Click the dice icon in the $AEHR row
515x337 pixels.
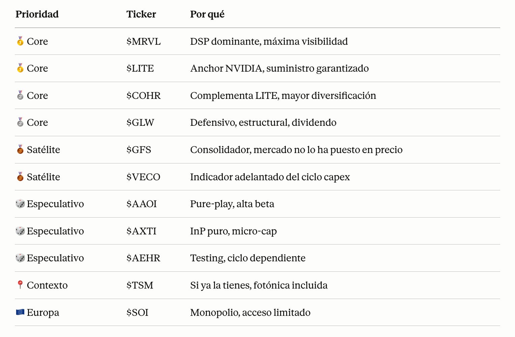coord(20,258)
